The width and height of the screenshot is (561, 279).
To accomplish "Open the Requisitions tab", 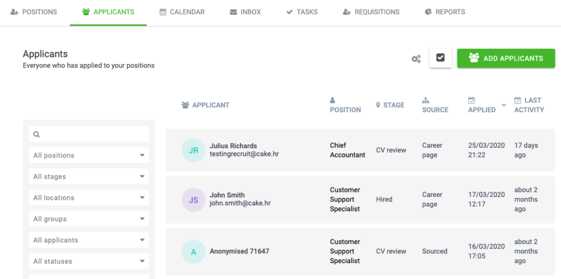I will pos(371,12).
